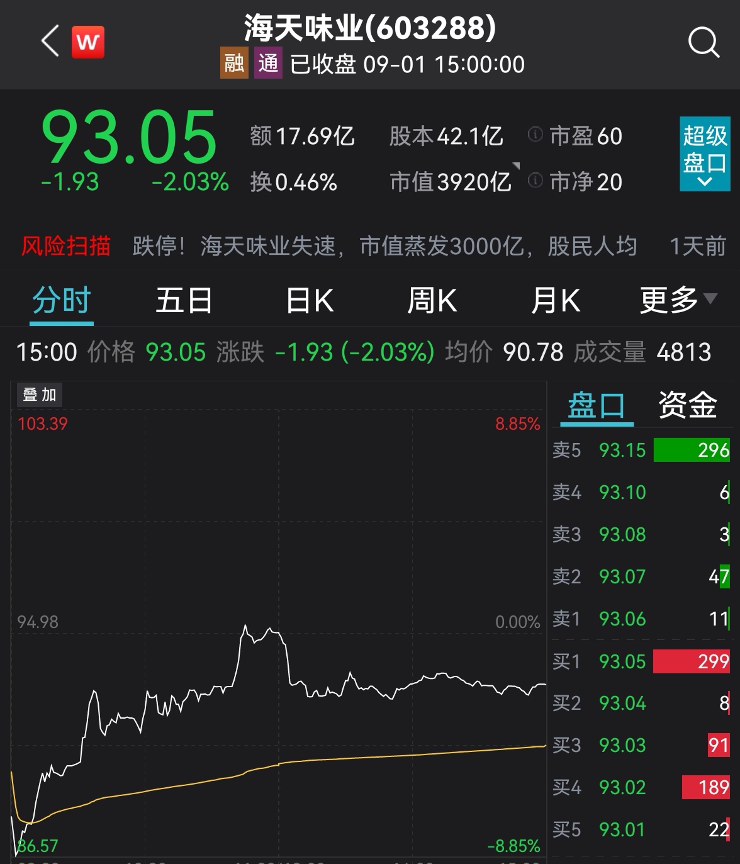Tap the 额17.69亿 turnover value
Screen dimensions: 740x864
coord(302,136)
